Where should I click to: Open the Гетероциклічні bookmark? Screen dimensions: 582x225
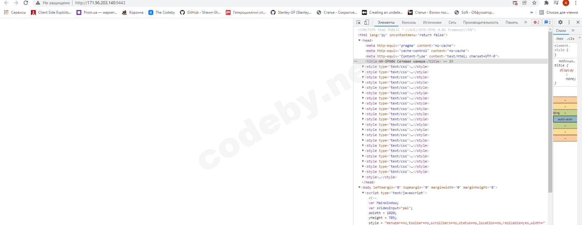246,12
